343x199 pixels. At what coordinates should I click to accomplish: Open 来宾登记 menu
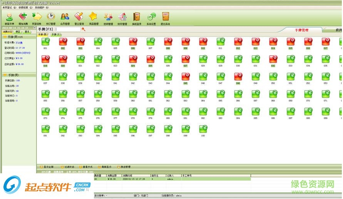[x=9, y=7]
